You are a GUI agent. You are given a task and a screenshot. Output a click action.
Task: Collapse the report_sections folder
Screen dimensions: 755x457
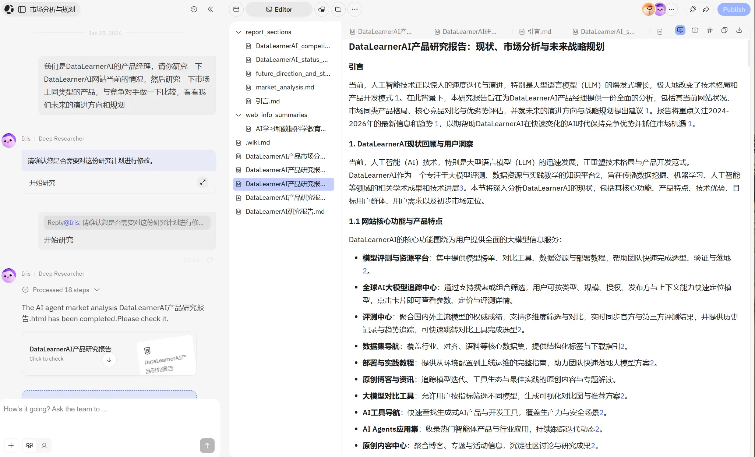[239, 32]
